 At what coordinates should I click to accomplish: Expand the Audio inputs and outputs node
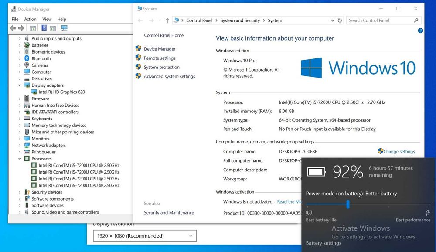coord(20,38)
